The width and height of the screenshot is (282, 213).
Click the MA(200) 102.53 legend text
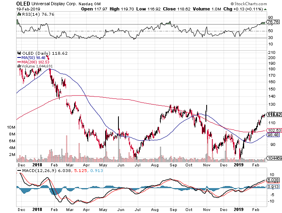click(x=35, y=62)
